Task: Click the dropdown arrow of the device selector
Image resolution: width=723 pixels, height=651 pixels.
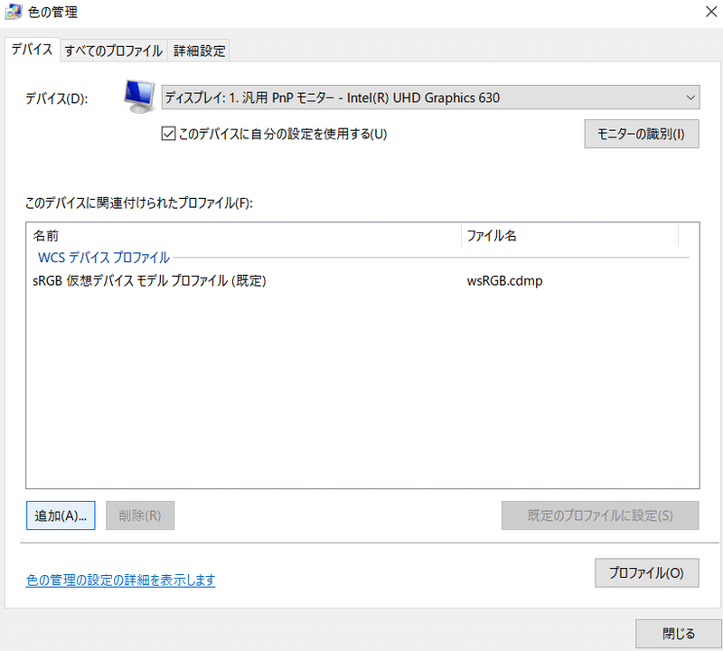Action: coord(691,97)
